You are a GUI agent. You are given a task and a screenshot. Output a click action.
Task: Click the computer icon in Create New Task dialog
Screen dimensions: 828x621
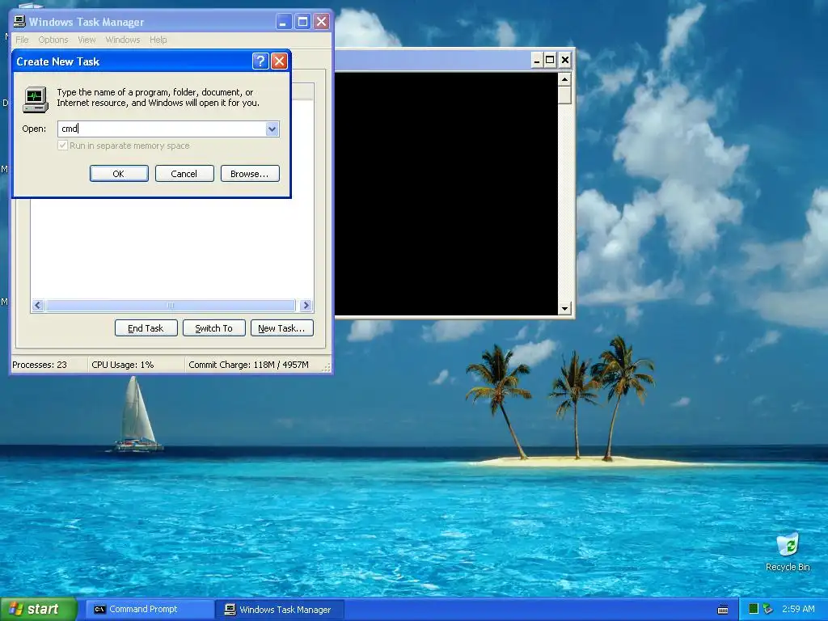(36, 99)
